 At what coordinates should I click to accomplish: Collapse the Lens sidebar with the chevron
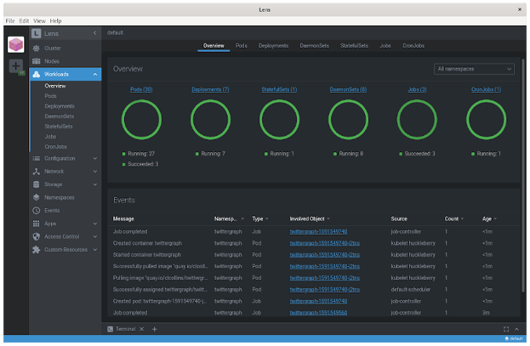click(x=95, y=33)
